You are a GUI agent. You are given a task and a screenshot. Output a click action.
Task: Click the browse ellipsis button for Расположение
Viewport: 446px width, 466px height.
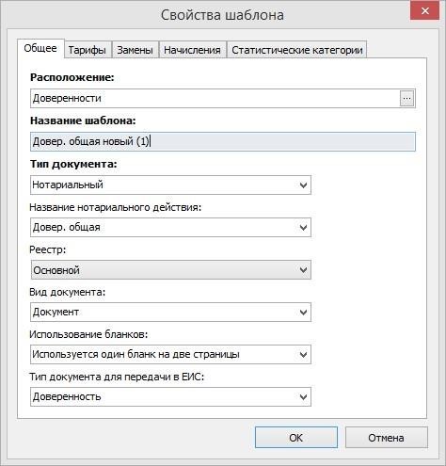[x=406, y=99]
